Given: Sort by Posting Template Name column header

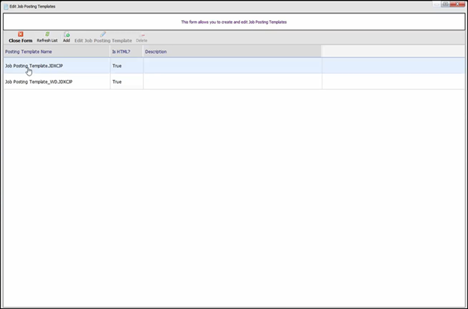Looking at the screenshot, I should tap(56, 52).
